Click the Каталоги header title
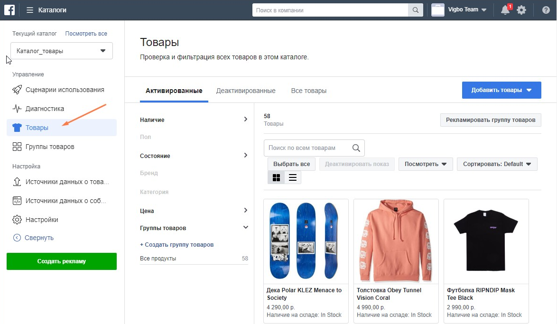The image size is (557, 324). pos(52,10)
